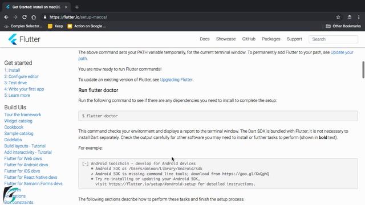Screen dimensions: 365x205
Task: Open Build layouts - Tutorial link
Action: tap(25, 146)
